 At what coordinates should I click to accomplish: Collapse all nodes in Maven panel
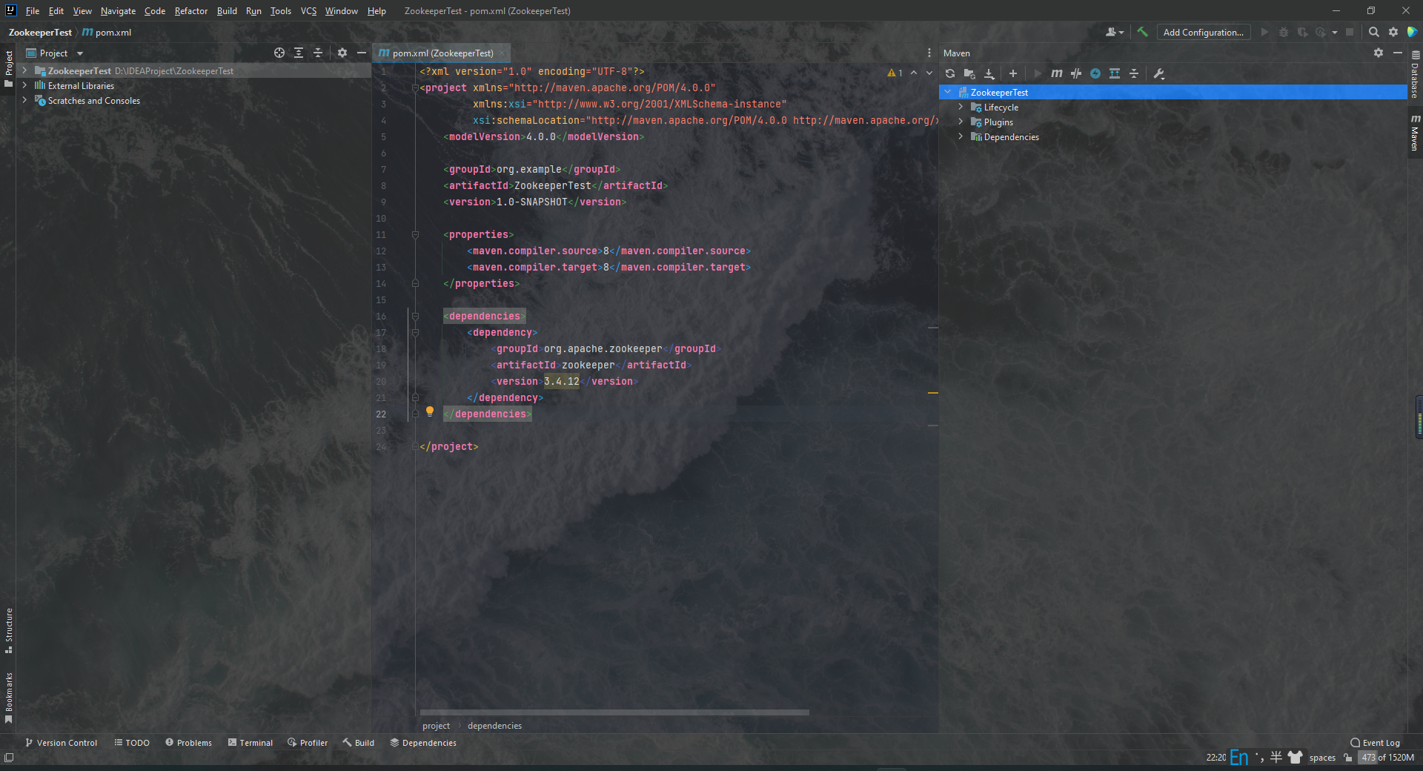coord(1134,73)
